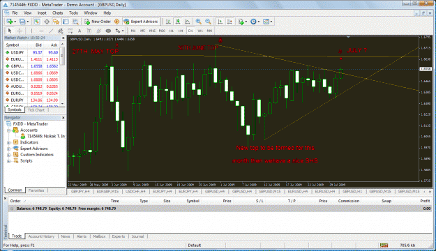Select the equidistant channel tool

pyautogui.click(x=60, y=31)
